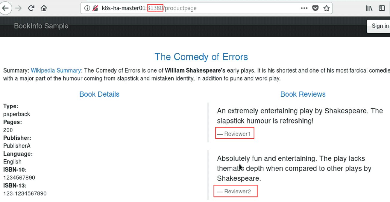Image resolution: width=390 pixels, height=202 pixels.
Task: Open page actions three-dot menu
Action: click(304, 8)
